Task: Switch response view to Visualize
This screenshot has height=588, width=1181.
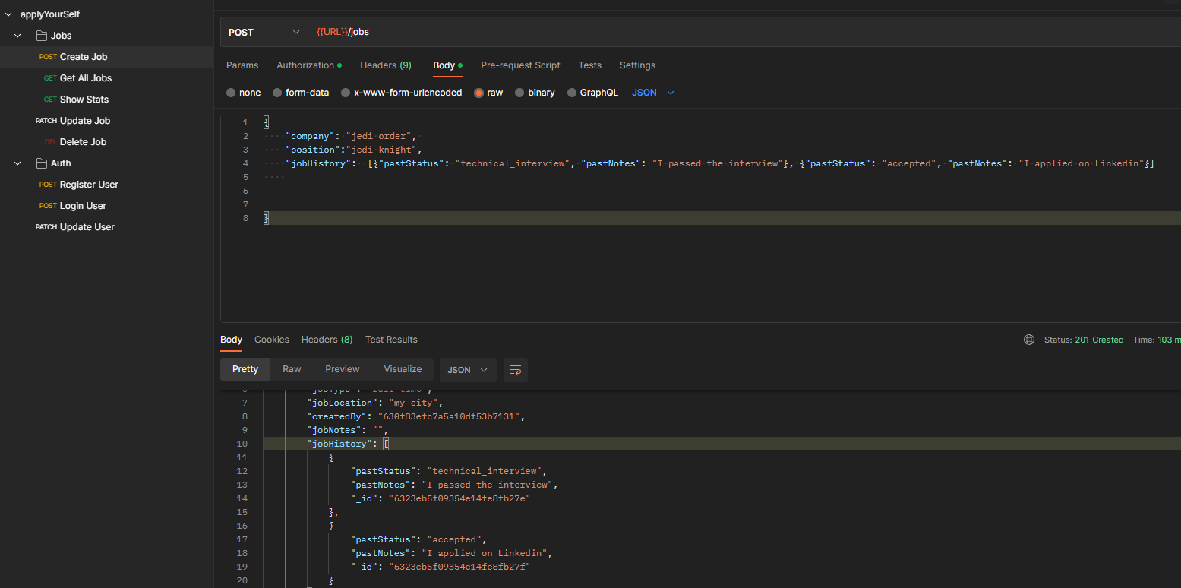Action: (x=403, y=369)
